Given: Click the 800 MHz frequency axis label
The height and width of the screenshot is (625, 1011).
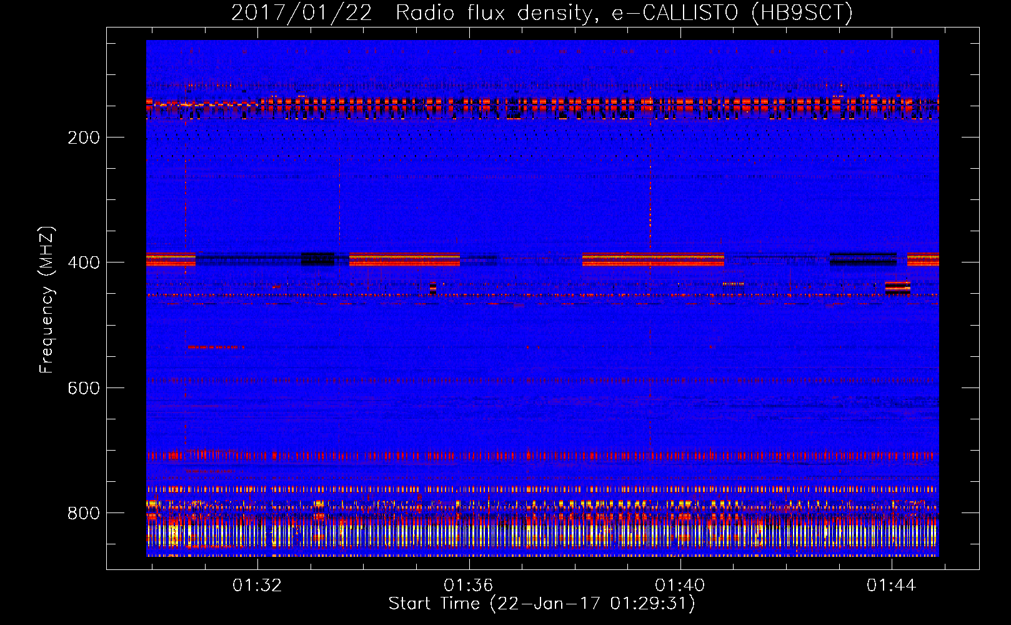Looking at the screenshot, I should pos(84,513).
